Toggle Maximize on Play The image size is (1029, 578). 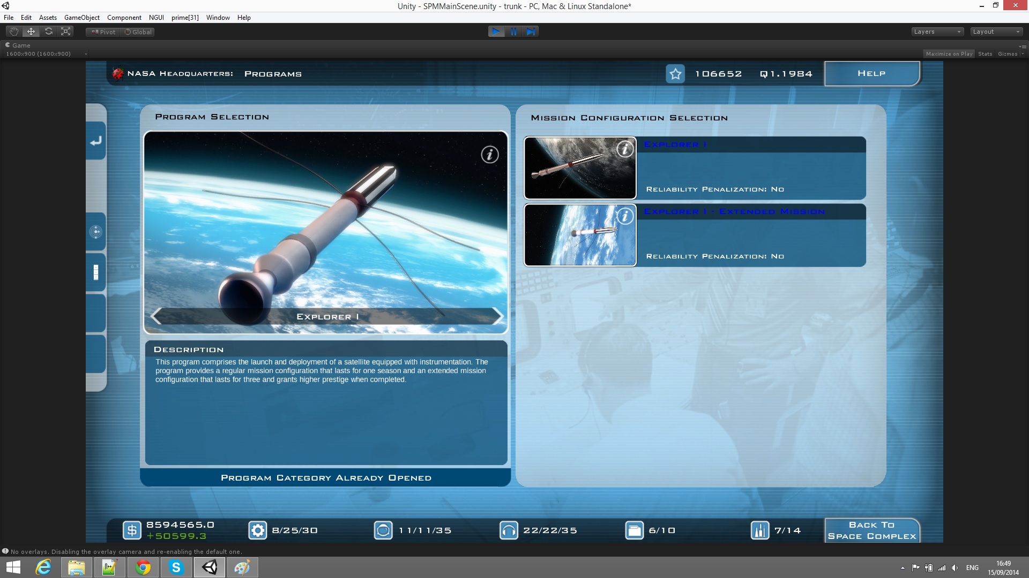(949, 54)
